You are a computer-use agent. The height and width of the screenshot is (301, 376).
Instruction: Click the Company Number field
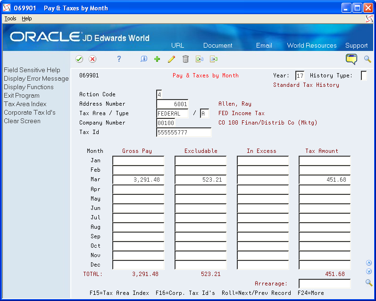click(166, 123)
